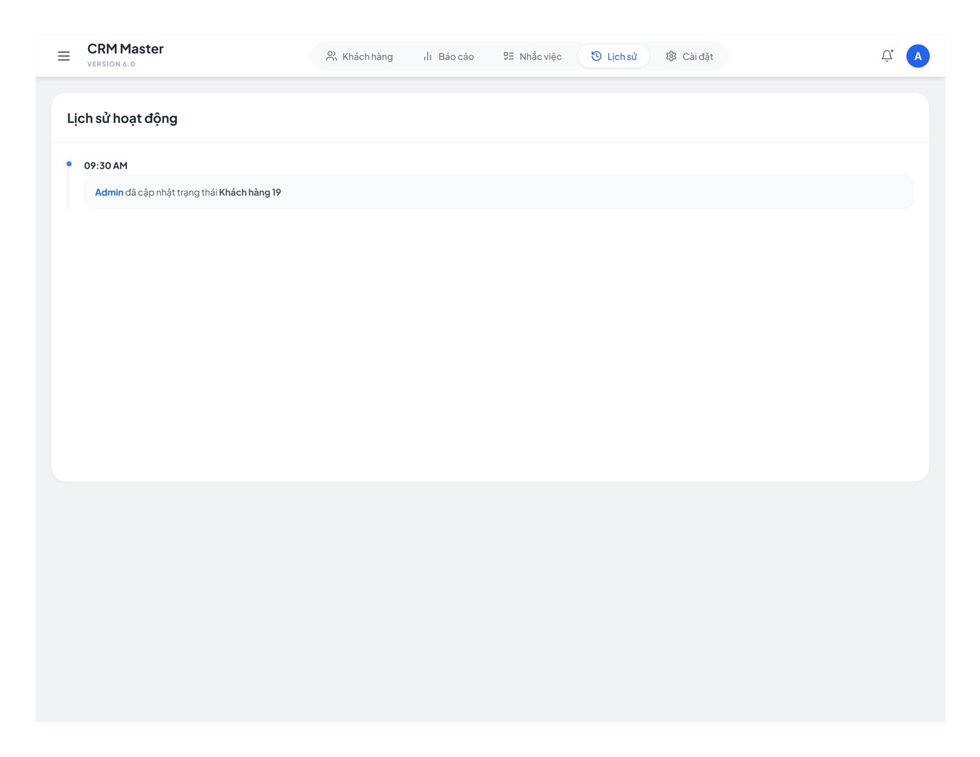Open the user avatar A menu
Viewport: 980px width, 757px height.
(917, 56)
